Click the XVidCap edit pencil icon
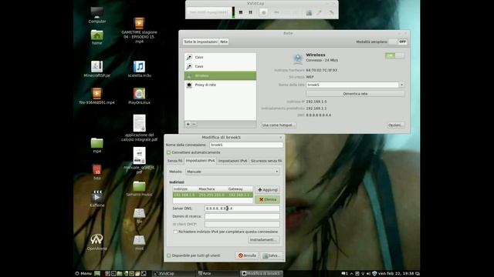The height and width of the screenshot is (277, 494). point(319,12)
